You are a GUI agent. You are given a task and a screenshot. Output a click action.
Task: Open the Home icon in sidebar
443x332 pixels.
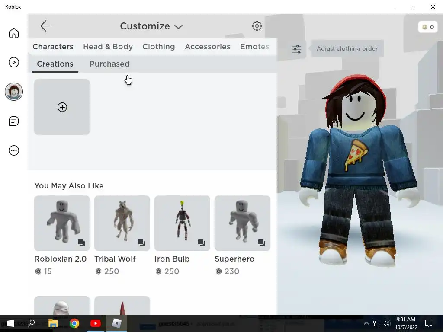pyautogui.click(x=13, y=33)
